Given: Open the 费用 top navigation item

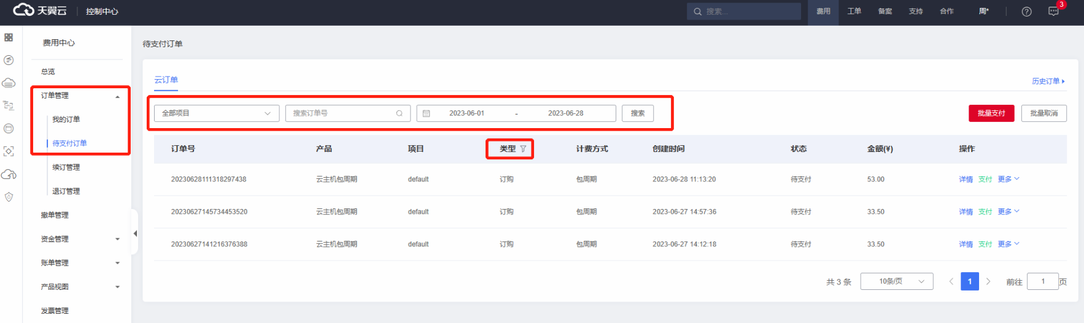Looking at the screenshot, I should (x=823, y=12).
